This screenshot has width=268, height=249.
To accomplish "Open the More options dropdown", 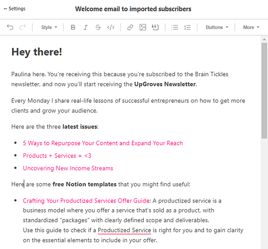I will coord(251,27).
